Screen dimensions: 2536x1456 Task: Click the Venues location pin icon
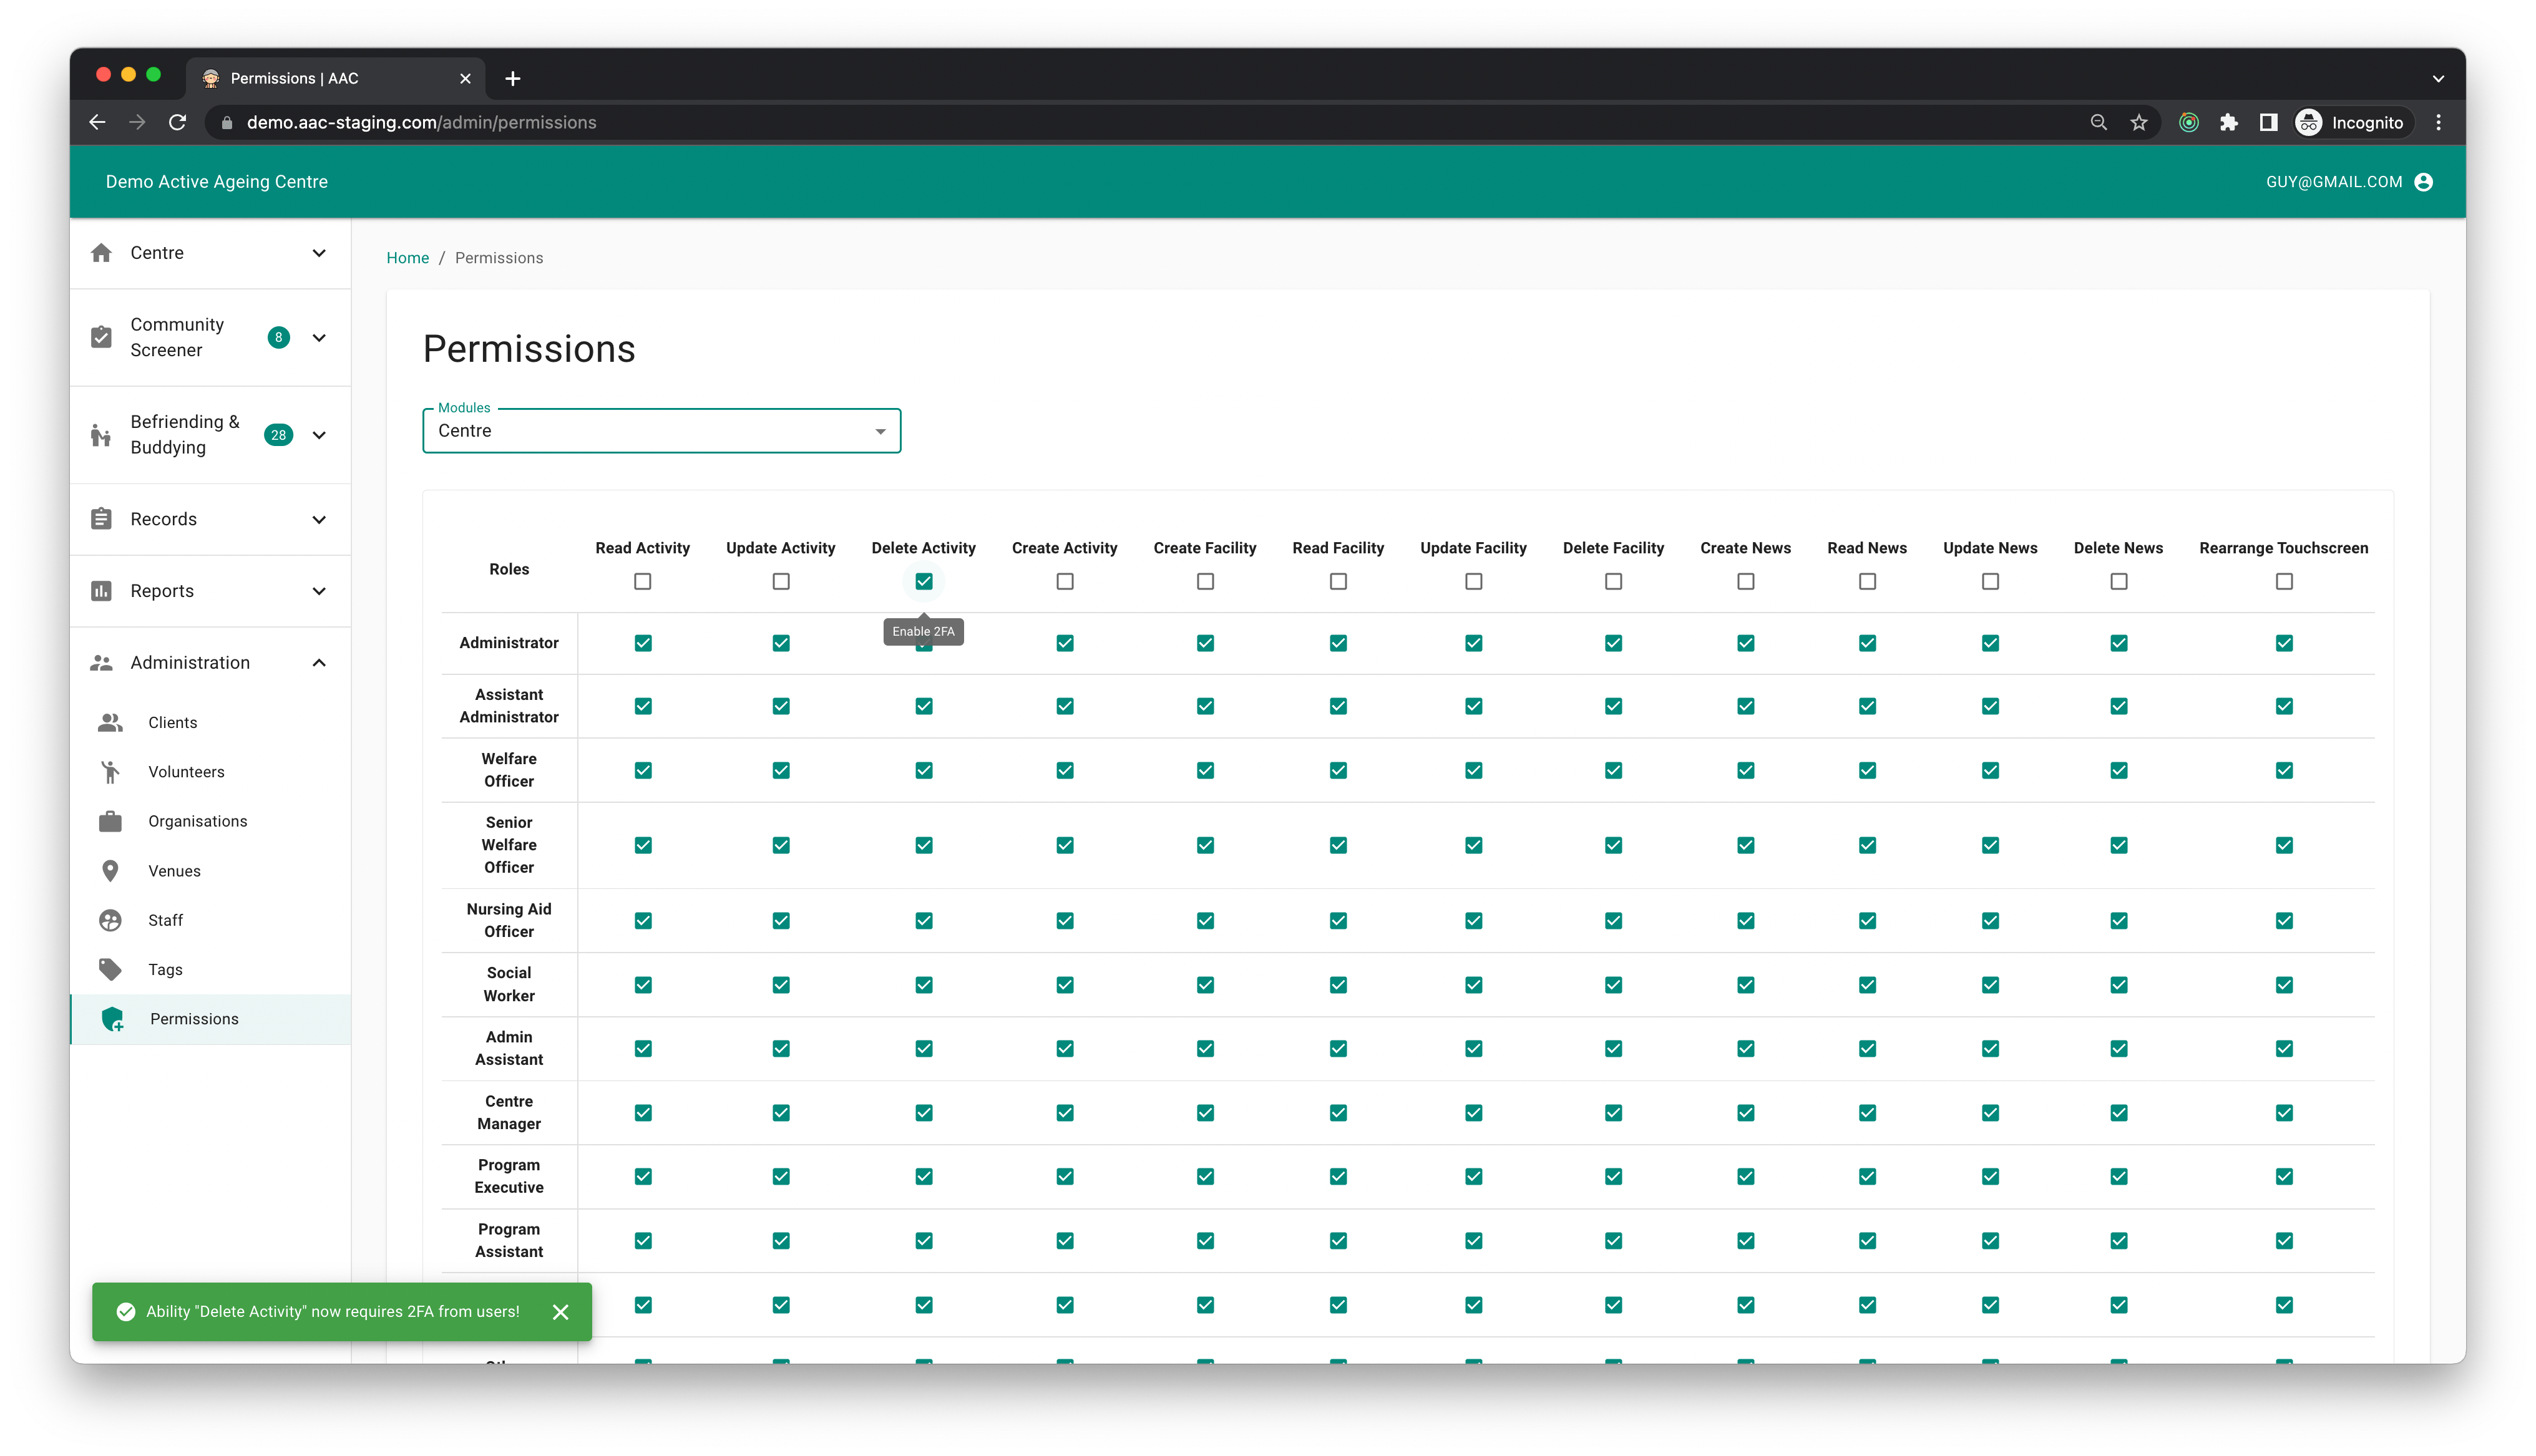(x=110, y=871)
